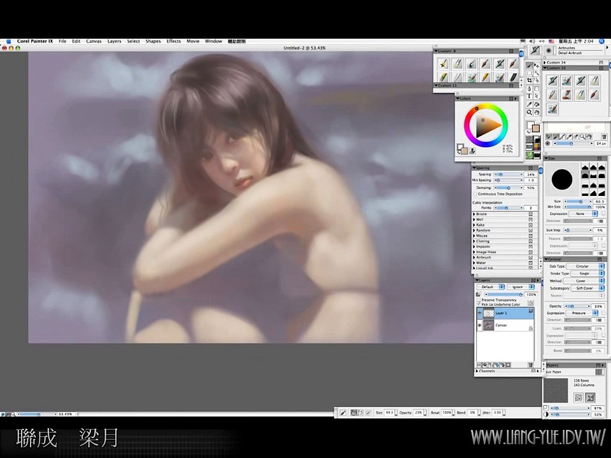Screen dimensions: 611x458
Task: Toggle Continuous Time Deposition checkbox
Action: 475,194
